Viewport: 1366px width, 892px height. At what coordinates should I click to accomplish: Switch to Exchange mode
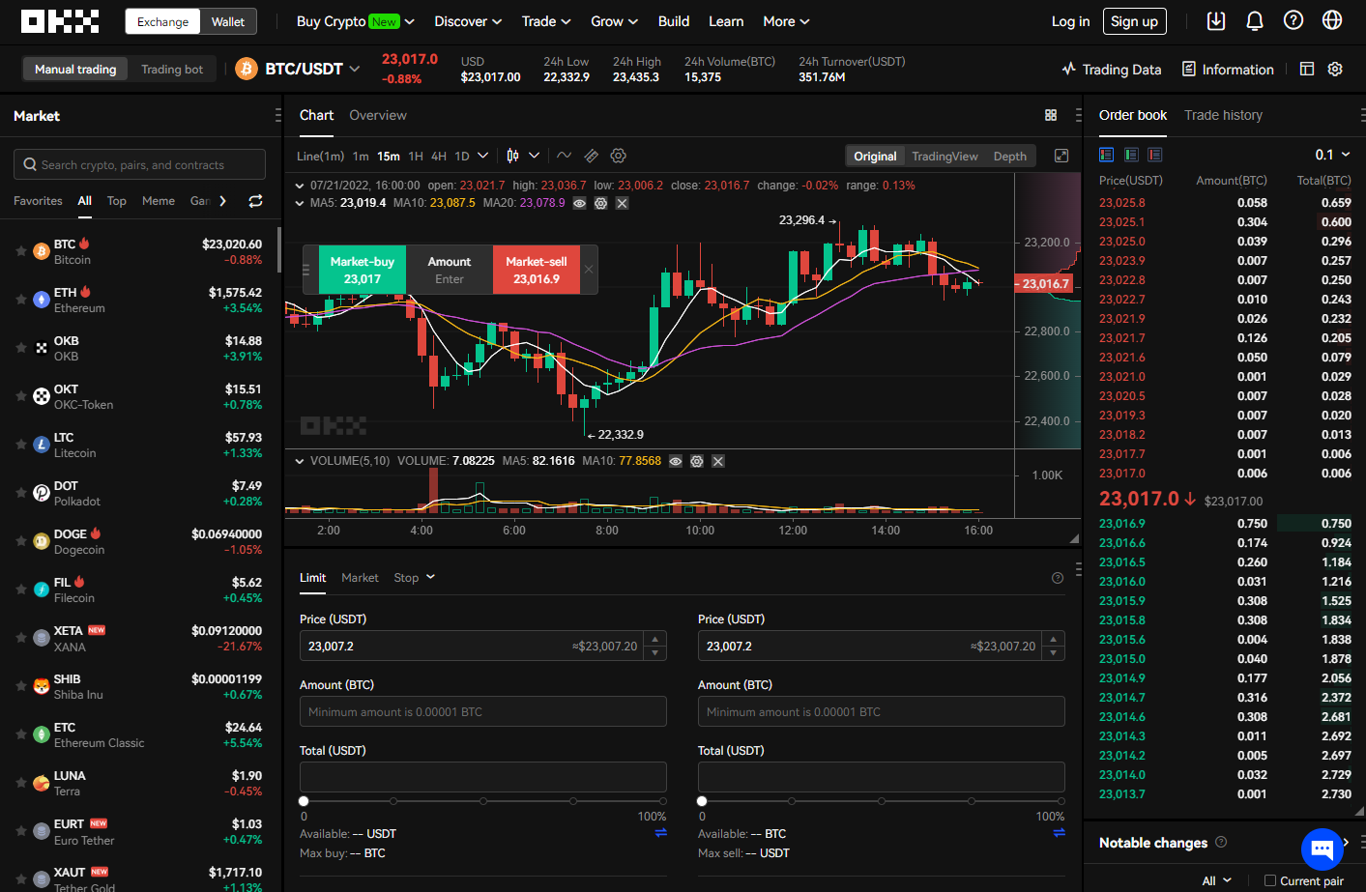point(162,21)
